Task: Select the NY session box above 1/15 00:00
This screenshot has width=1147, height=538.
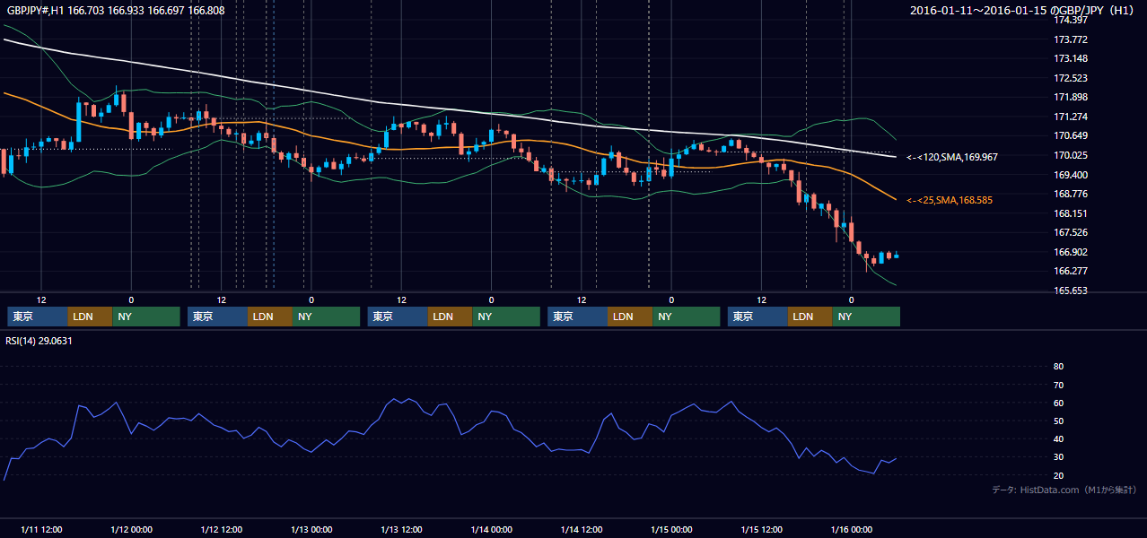Action: [x=687, y=317]
